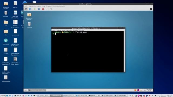Viewport: 173px width, 97px height.
Task: Click guest panel clock
Action: 149,90
